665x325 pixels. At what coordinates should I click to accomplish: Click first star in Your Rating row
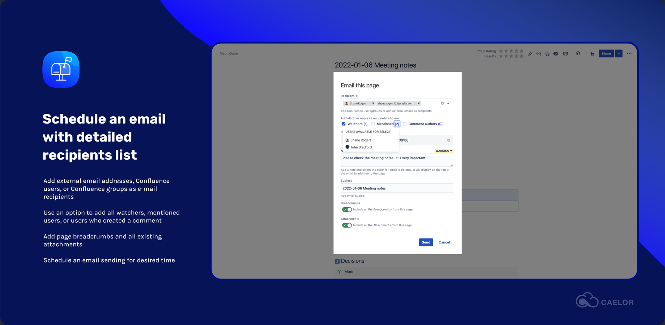click(x=501, y=51)
